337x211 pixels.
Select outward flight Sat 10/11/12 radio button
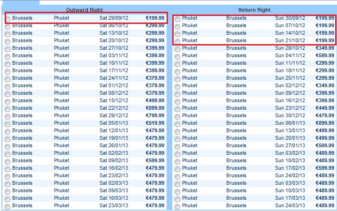click(x=8, y=64)
